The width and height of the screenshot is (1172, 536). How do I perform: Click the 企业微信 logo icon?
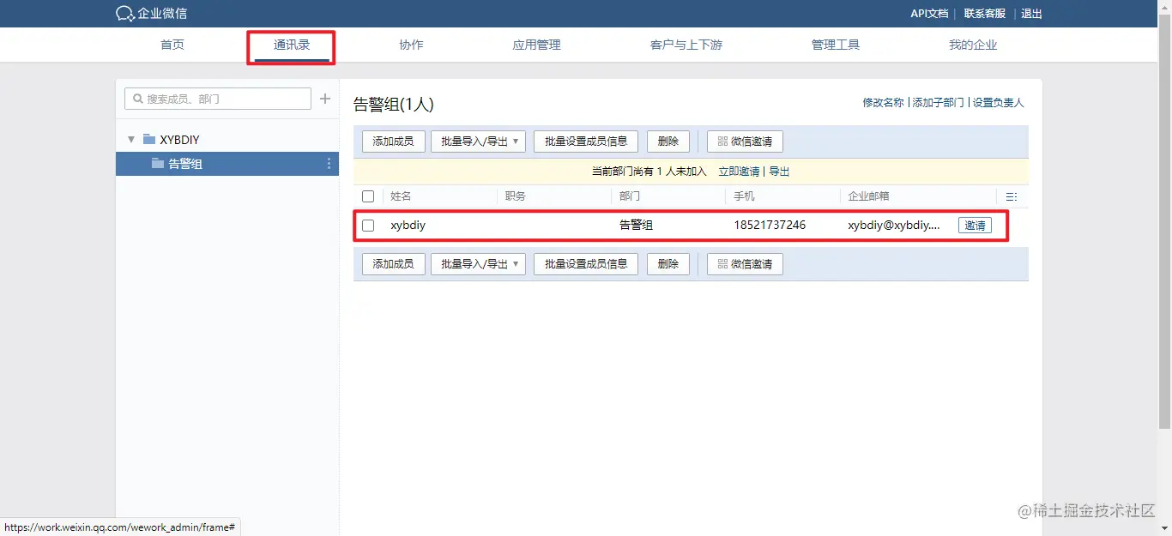click(x=125, y=14)
